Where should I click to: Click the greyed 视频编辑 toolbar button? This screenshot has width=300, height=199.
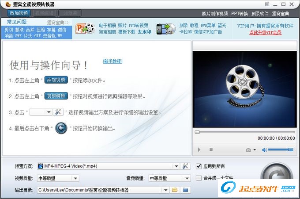[45, 13]
